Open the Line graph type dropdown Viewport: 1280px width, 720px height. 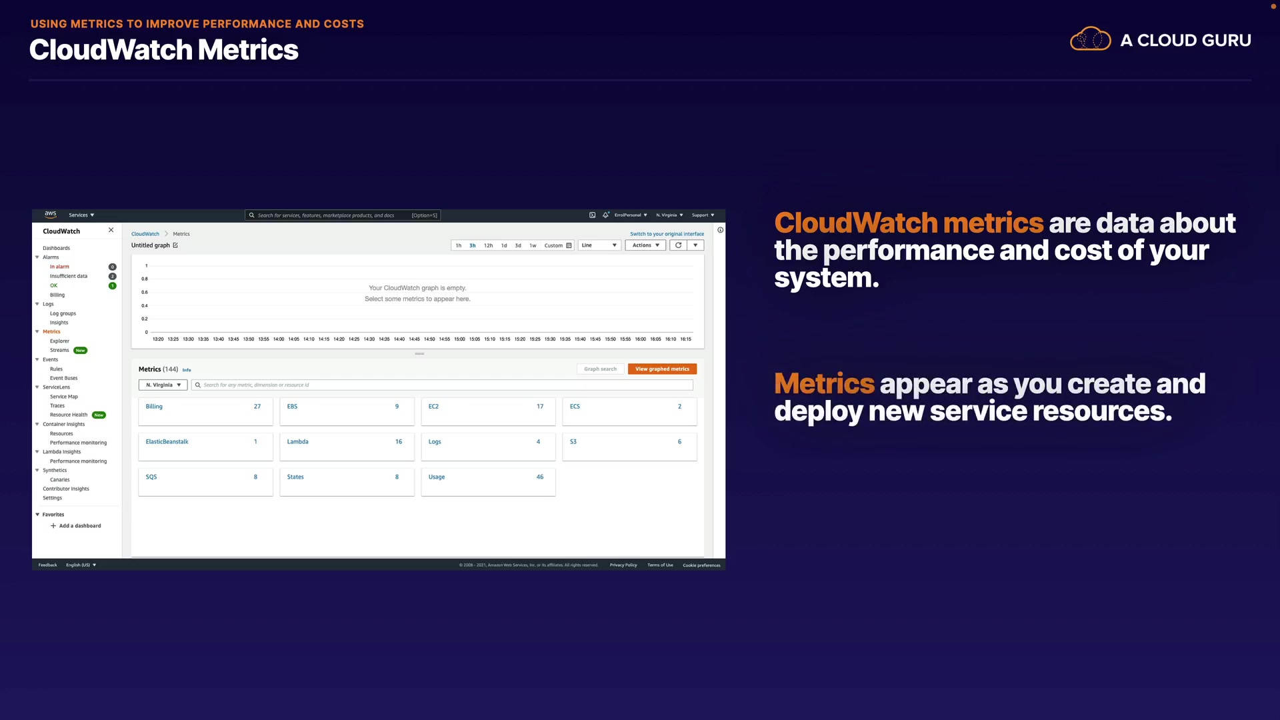click(599, 245)
